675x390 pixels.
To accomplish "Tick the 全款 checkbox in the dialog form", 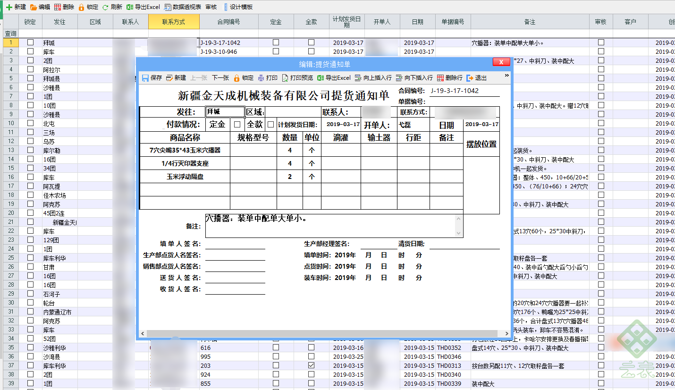I will (x=270, y=125).
